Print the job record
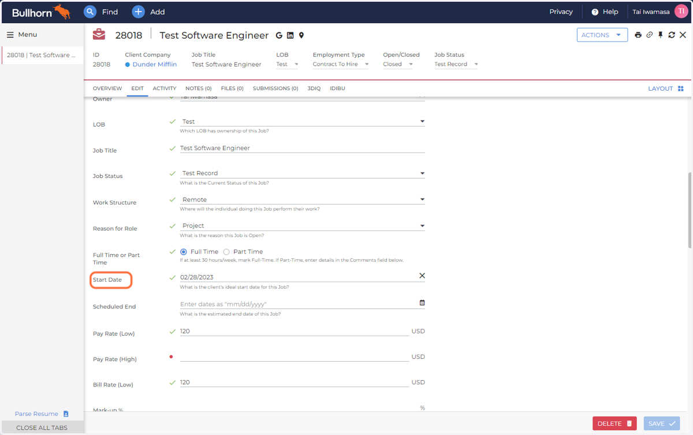The width and height of the screenshot is (693, 435). click(638, 35)
